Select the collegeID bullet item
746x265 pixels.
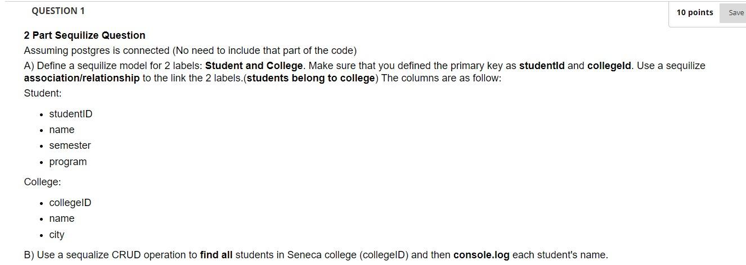coord(70,203)
